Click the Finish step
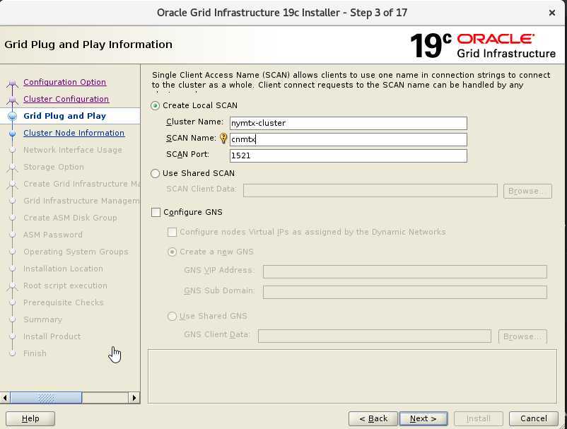Viewport: 567px width, 429px height. 35,354
